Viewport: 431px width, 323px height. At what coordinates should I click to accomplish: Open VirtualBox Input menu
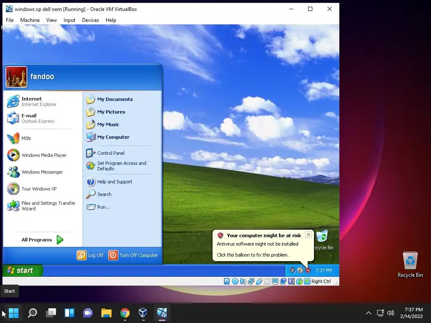pyautogui.click(x=69, y=20)
